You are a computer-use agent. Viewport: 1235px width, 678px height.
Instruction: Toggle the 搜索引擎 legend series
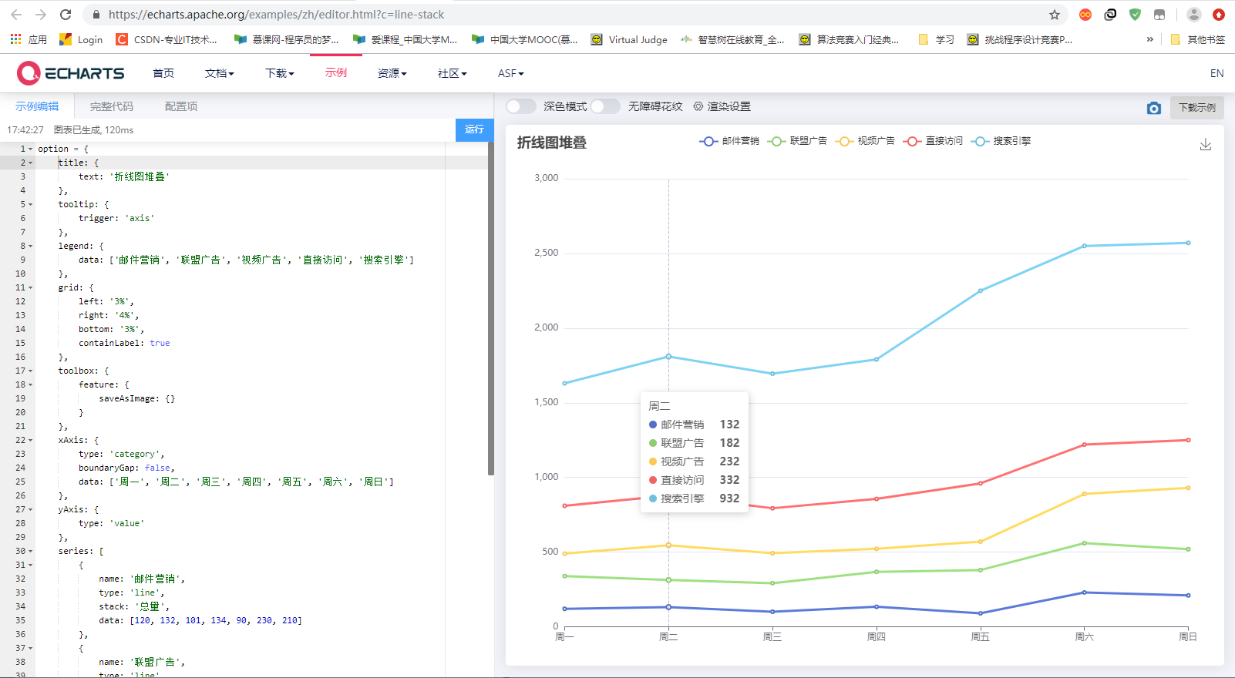point(1001,141)
